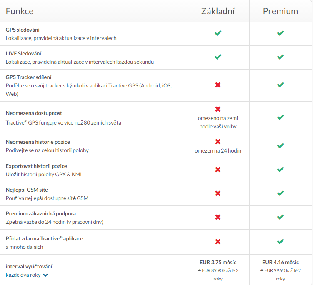Click Premium check for Nejlepší GSM sítě
Viewport: 313px width, 285px height.
pyautogui.click(x=280, y=193)
